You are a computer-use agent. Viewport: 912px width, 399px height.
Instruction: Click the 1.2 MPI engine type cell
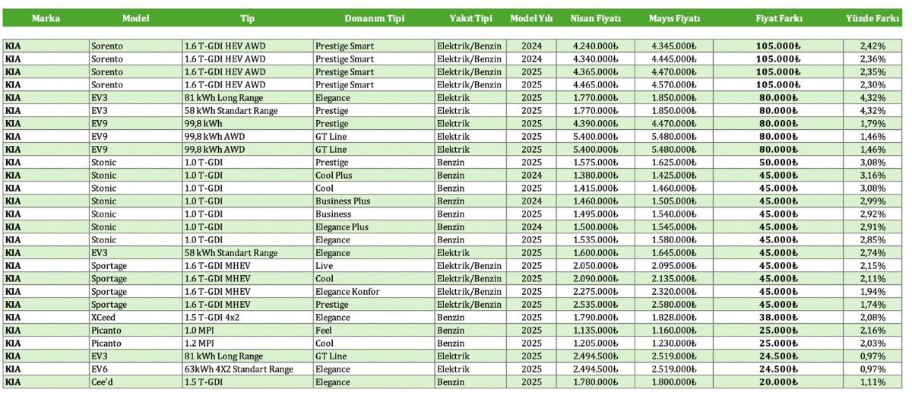click(202, 343)
